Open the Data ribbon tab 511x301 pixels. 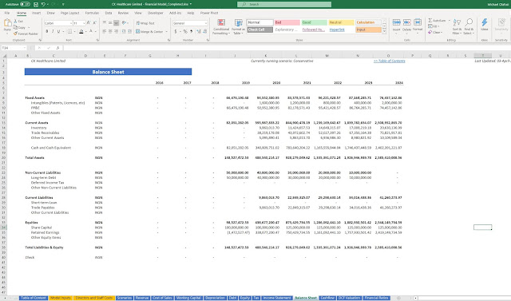pos(109,13)
